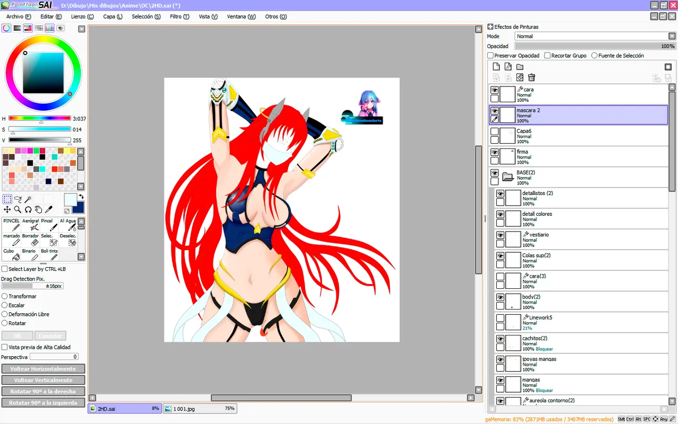678x424 pixels.
Task: Create a new layer folder
Action: (520, 67)
